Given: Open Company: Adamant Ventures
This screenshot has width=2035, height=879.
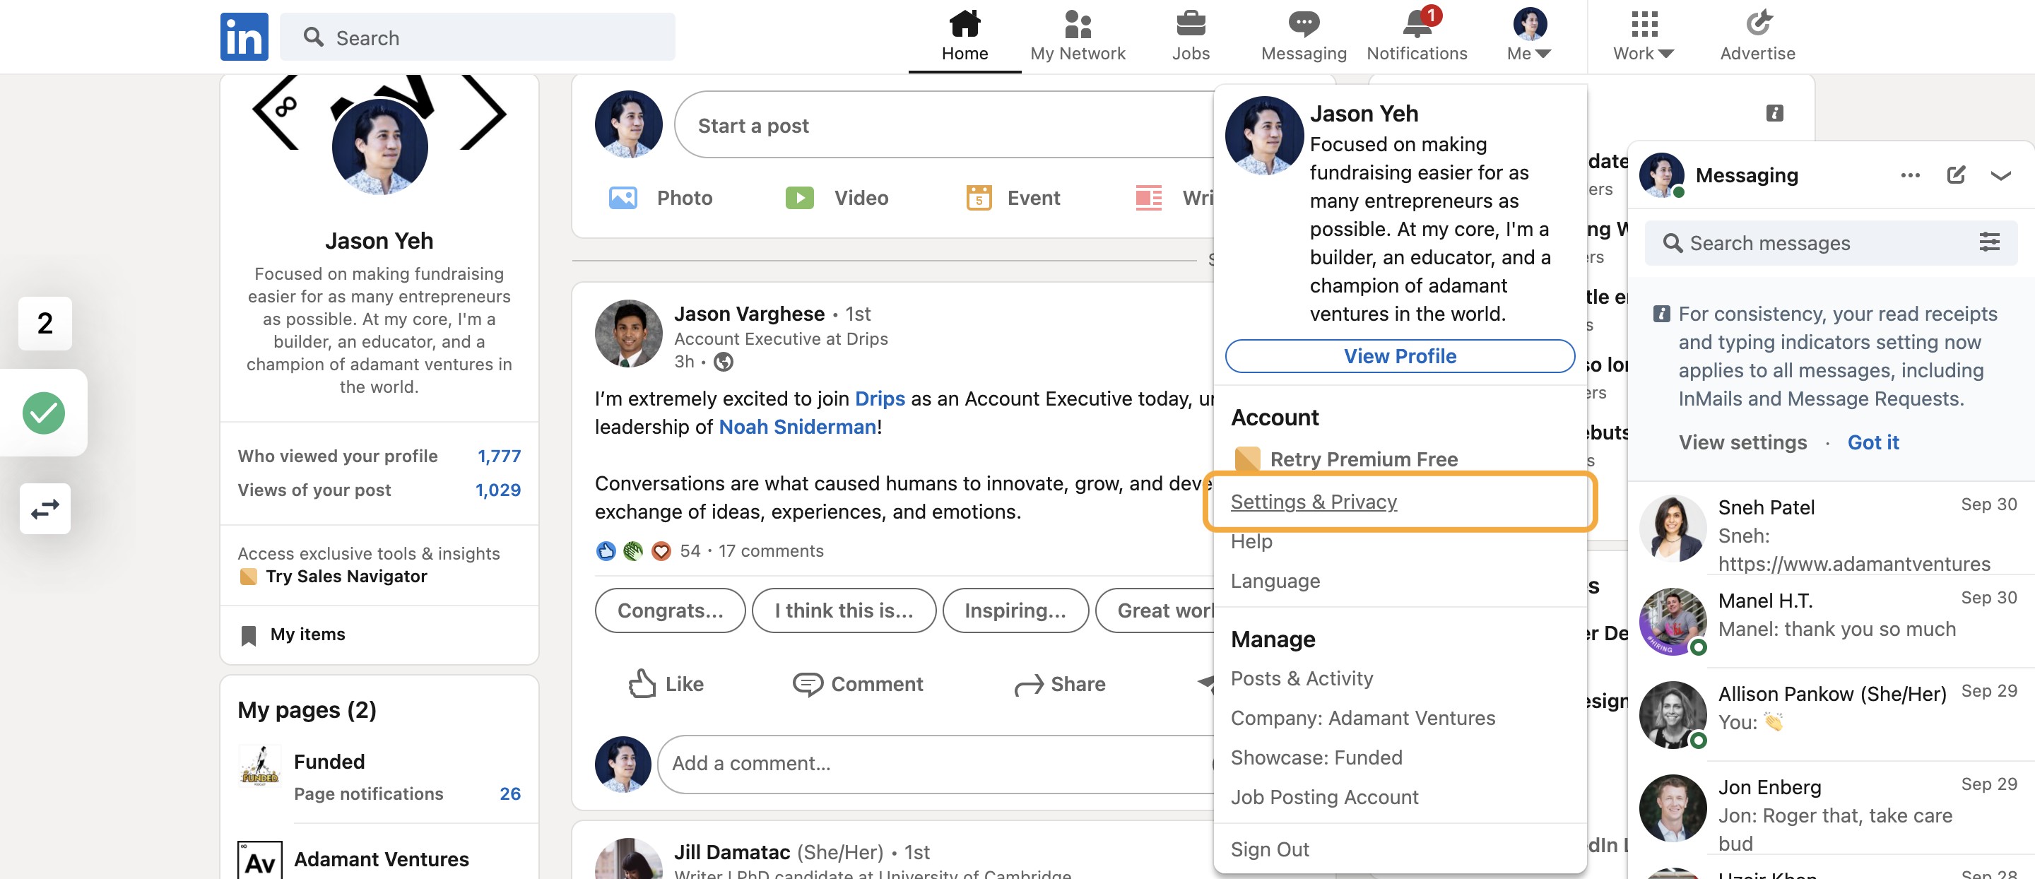Looking at the screenshot, I should point(1362,718).
